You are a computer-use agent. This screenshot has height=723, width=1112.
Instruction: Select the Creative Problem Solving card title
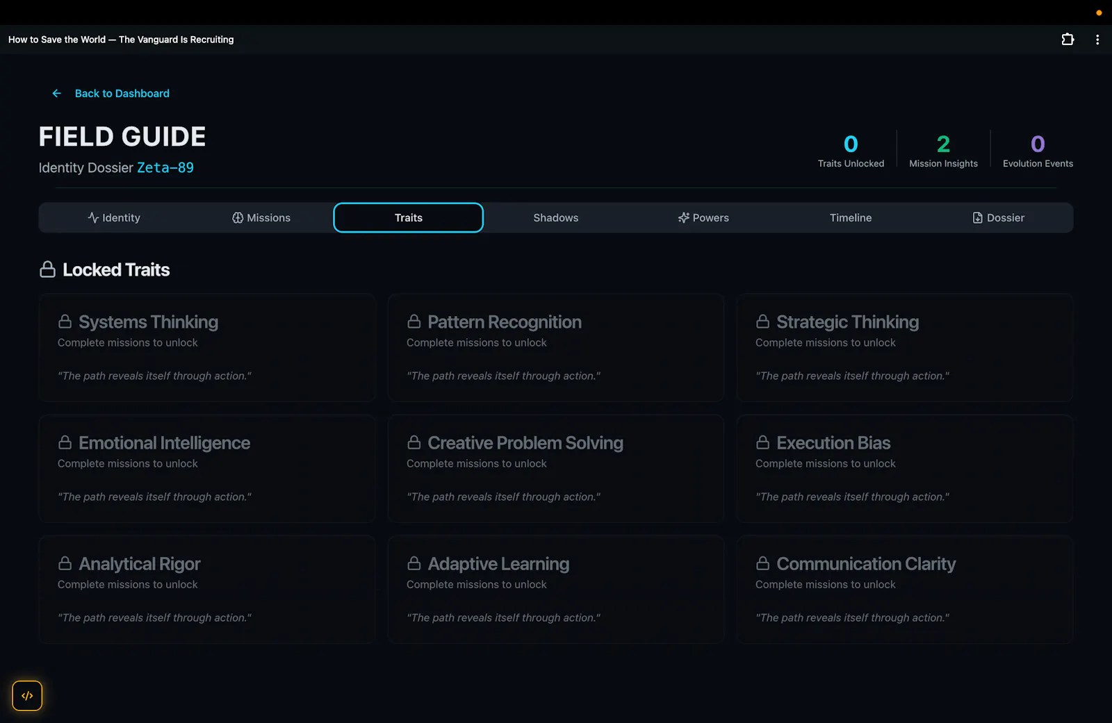(x=525, y=442)
